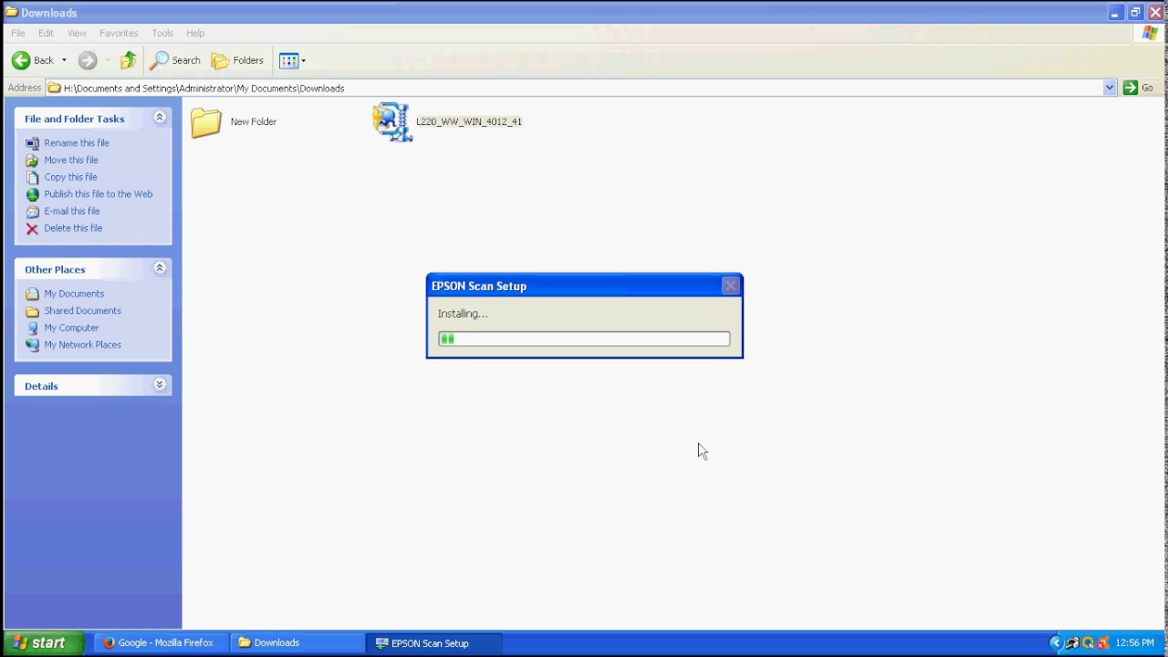Open the Windows start button
Viewport: 1168px width, 657px height.
tap(43, 643)
